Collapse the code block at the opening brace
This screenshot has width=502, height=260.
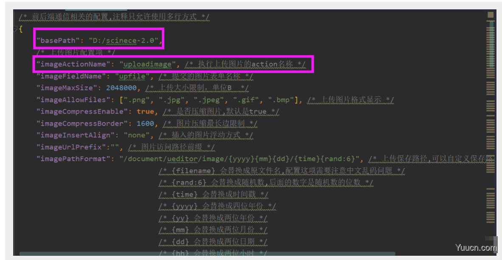15,29
